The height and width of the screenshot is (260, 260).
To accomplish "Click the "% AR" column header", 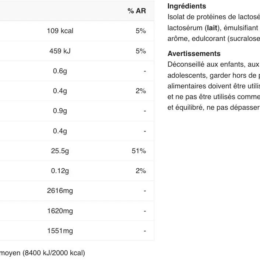I will pos(137,11).
